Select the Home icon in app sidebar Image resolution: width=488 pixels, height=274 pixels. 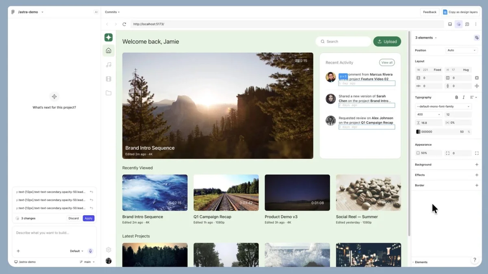point(109,51)
